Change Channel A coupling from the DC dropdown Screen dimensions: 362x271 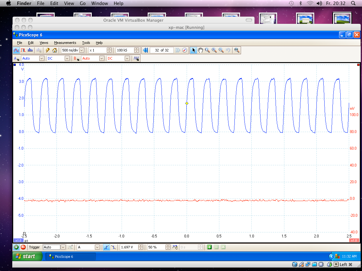click(67, 58)
